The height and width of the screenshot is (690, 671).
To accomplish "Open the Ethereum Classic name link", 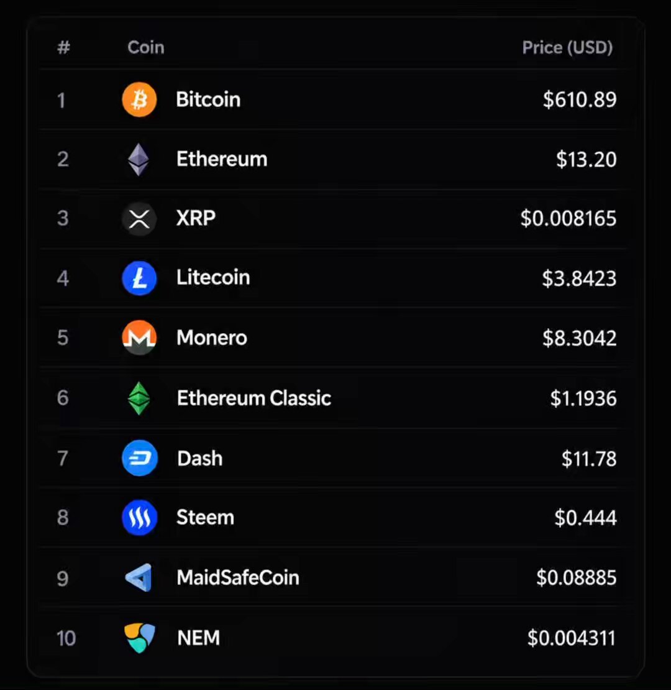I will (253, 398).
